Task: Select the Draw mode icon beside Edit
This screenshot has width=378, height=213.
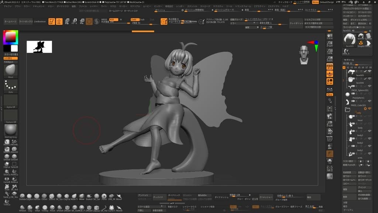Action: [59, 21]
